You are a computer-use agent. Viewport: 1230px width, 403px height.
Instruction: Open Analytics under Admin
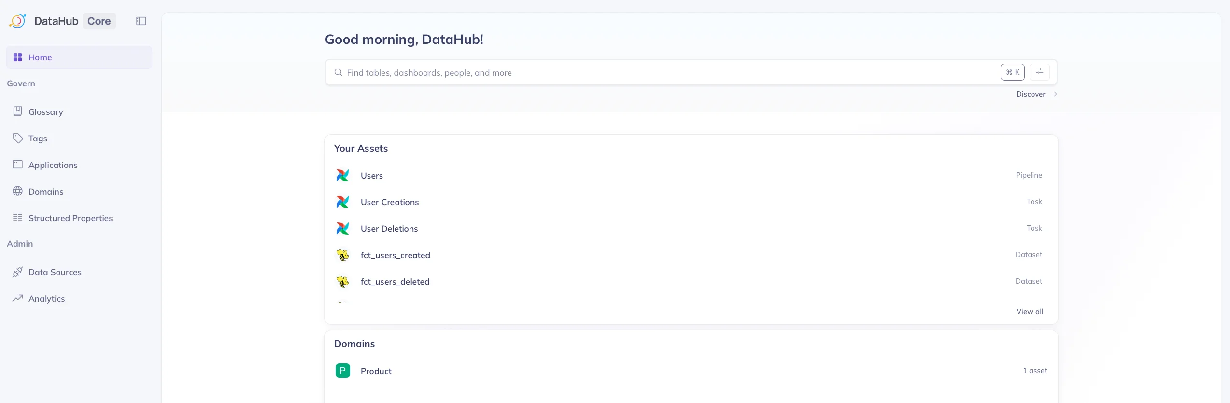tap(79, 298)
